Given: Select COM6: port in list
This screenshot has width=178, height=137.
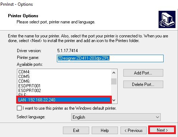Looking at the screenshot, I should point(64,81).
